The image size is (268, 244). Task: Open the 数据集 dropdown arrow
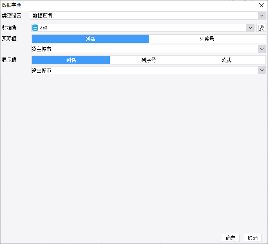coord(250,28)
